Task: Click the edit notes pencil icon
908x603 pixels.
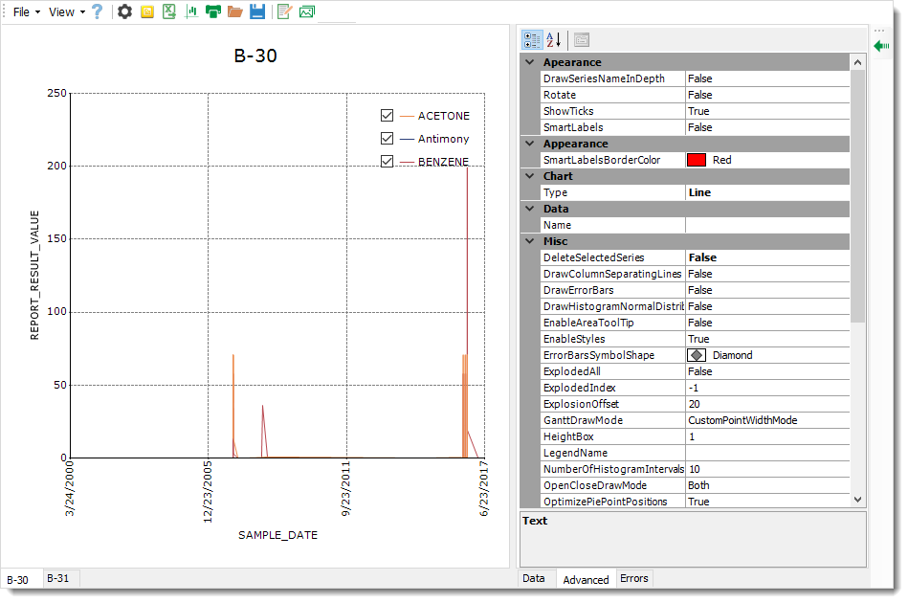Action: 284,11
